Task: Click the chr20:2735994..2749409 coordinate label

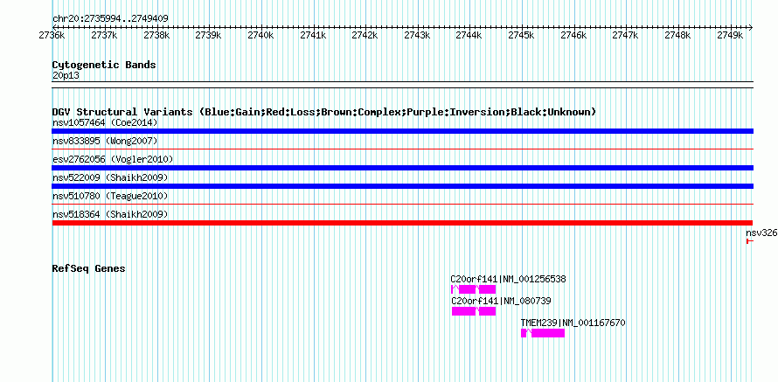Action: pyautogui.click(x=110, y=18)
